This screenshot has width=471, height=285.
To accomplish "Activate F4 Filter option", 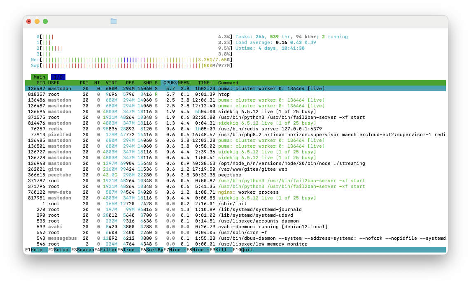I will point(108,250).
